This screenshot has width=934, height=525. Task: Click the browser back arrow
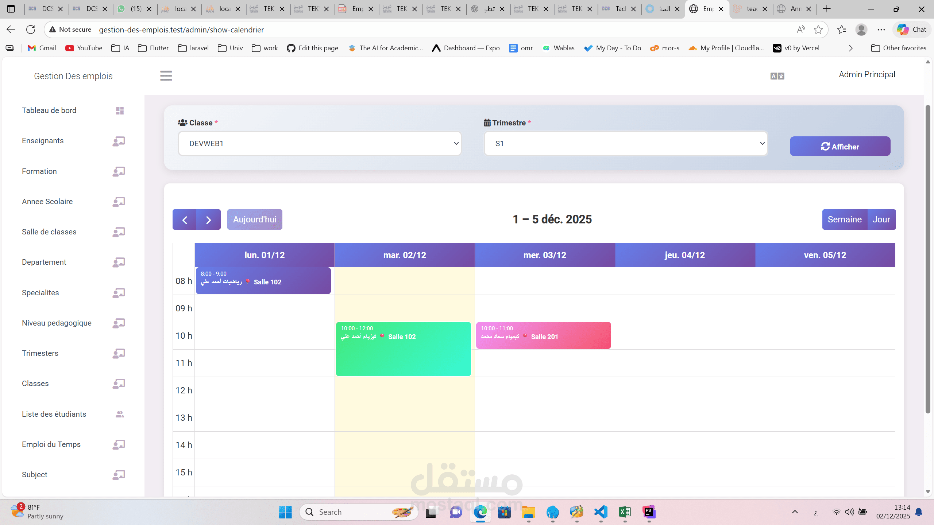[11, 30]
